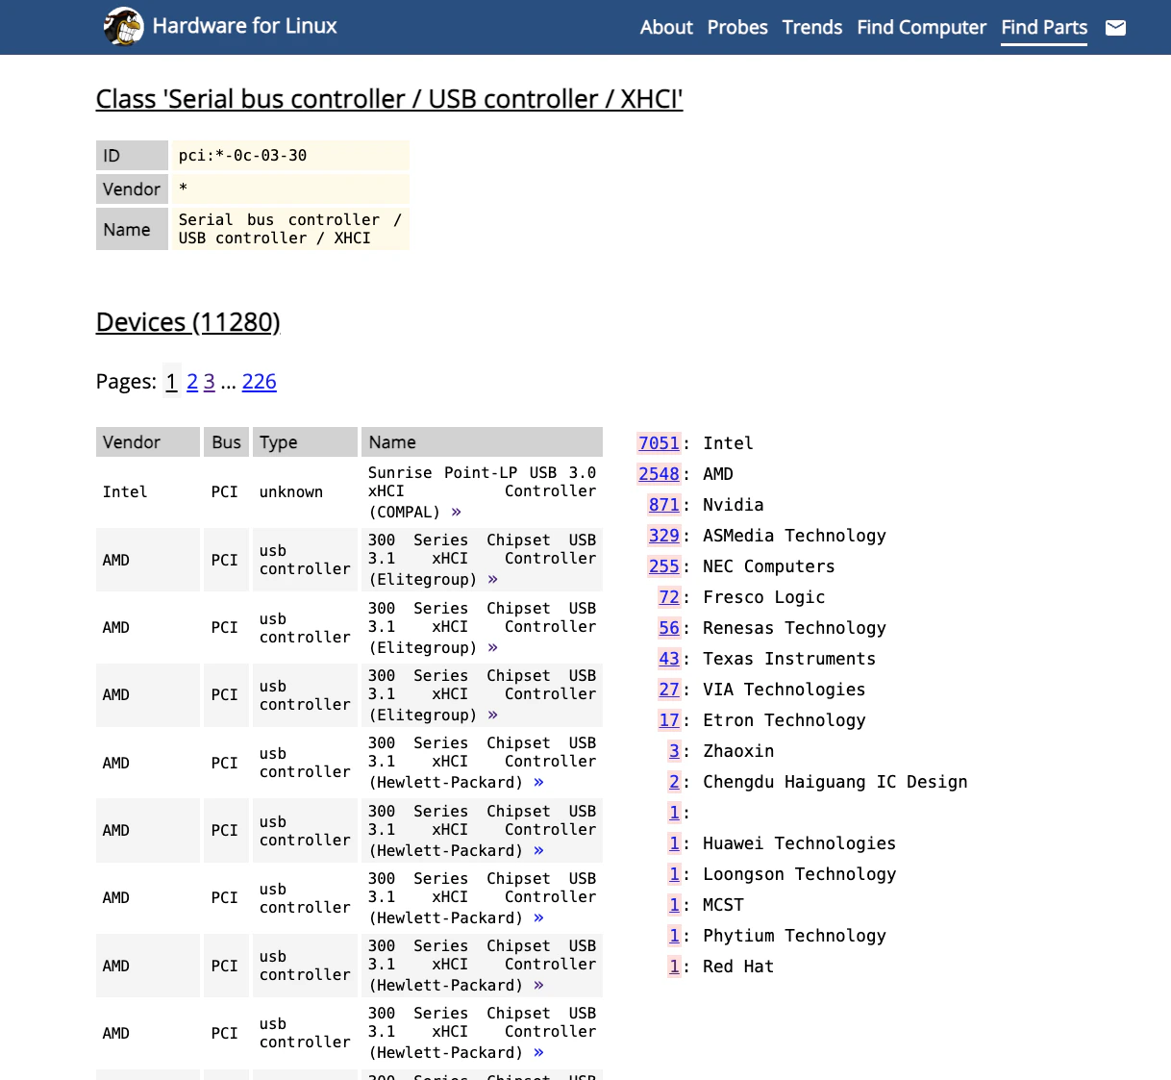Select Find Computer in navigation
This screenshot has height=1080, width=1171.
tap(921, 28)
